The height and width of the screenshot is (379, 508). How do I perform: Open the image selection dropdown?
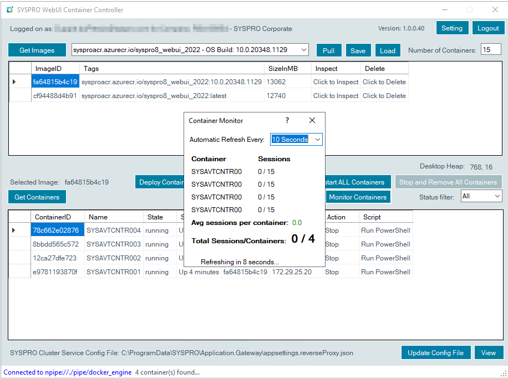[x=303, y=50]
